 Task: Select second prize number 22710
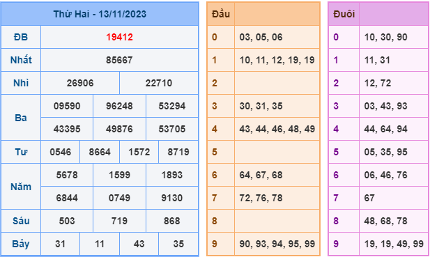coord(159,83)
